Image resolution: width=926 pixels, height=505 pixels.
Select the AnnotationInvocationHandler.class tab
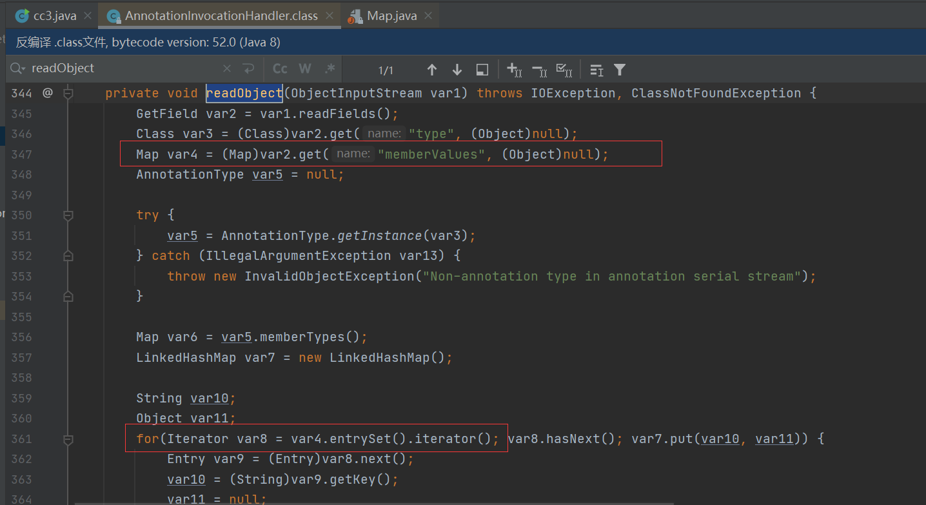pyautogui.click(x=221, y=16)
